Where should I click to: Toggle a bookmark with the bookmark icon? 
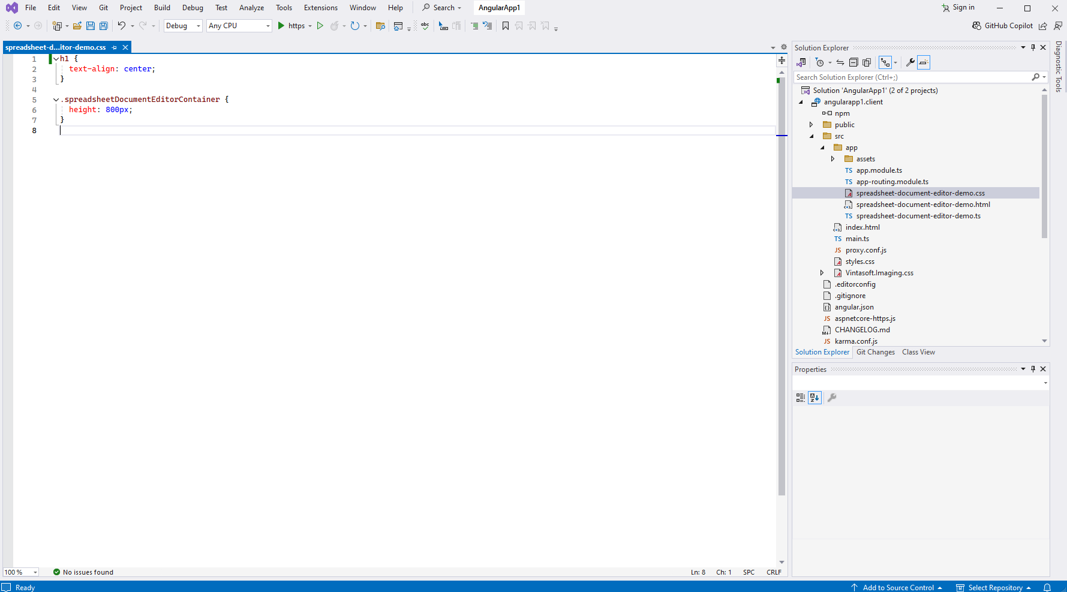pos(506,26)
